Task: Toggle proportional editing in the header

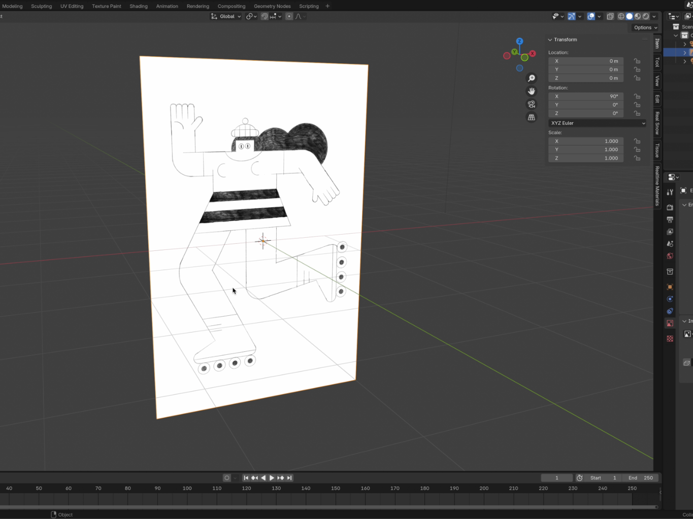Action: pos(289,16)
